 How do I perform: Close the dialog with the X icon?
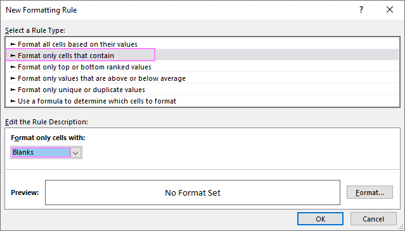[x=390, y=9]
